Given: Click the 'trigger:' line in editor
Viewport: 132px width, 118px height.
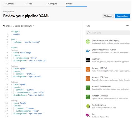Looking at the screenshot, I should pyautogui.click(x=16, y=31).
